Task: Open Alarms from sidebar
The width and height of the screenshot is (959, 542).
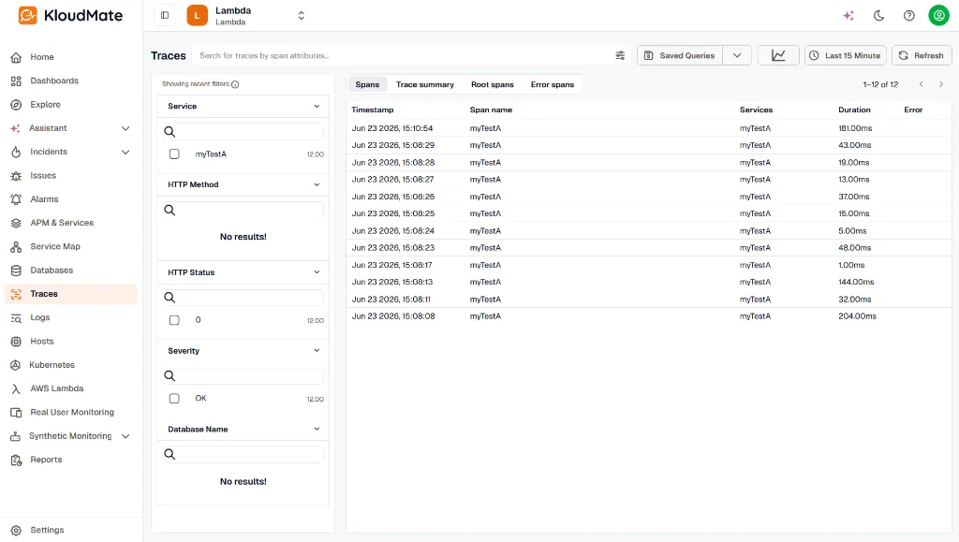Action: (71, 199)
